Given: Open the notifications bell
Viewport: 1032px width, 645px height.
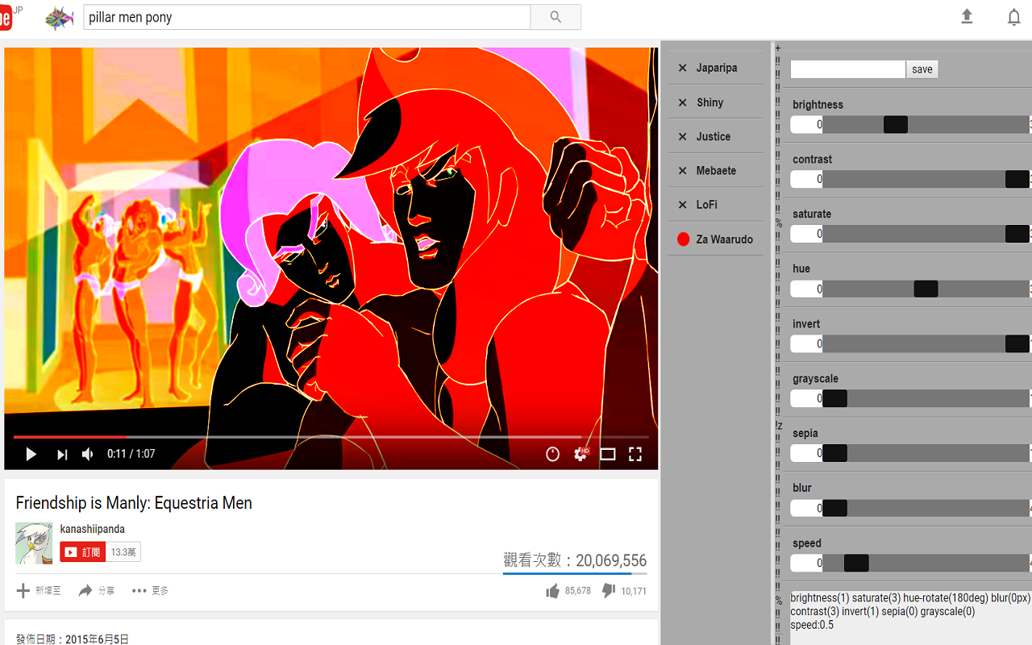Looking at the screenshot, I should (x=1014, y=17).
